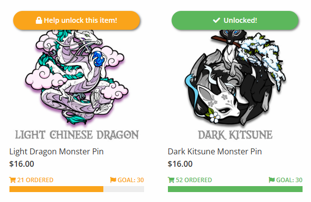Viewport: 311px width, 202px height.
Task: Click the lock icon on the orange button
Action: pyautogui.click(x=39, y=20)
